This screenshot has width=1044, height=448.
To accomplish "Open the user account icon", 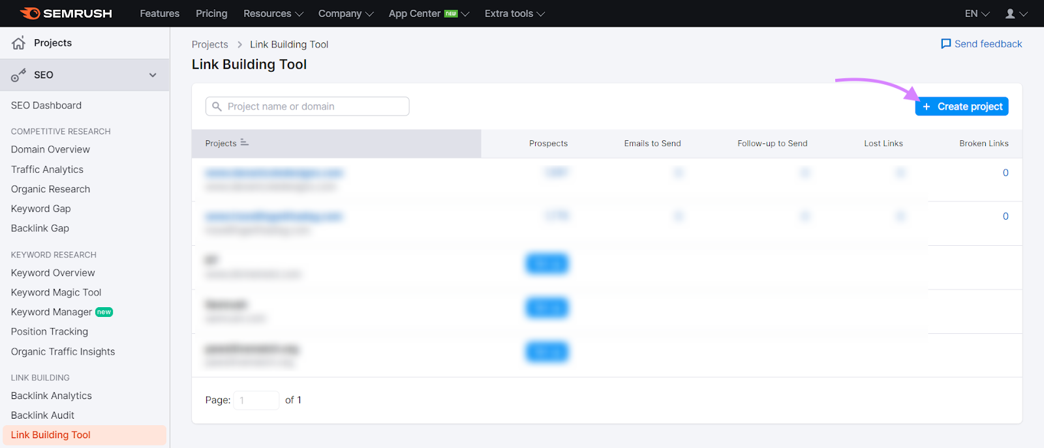I will tap(1010, 13).
